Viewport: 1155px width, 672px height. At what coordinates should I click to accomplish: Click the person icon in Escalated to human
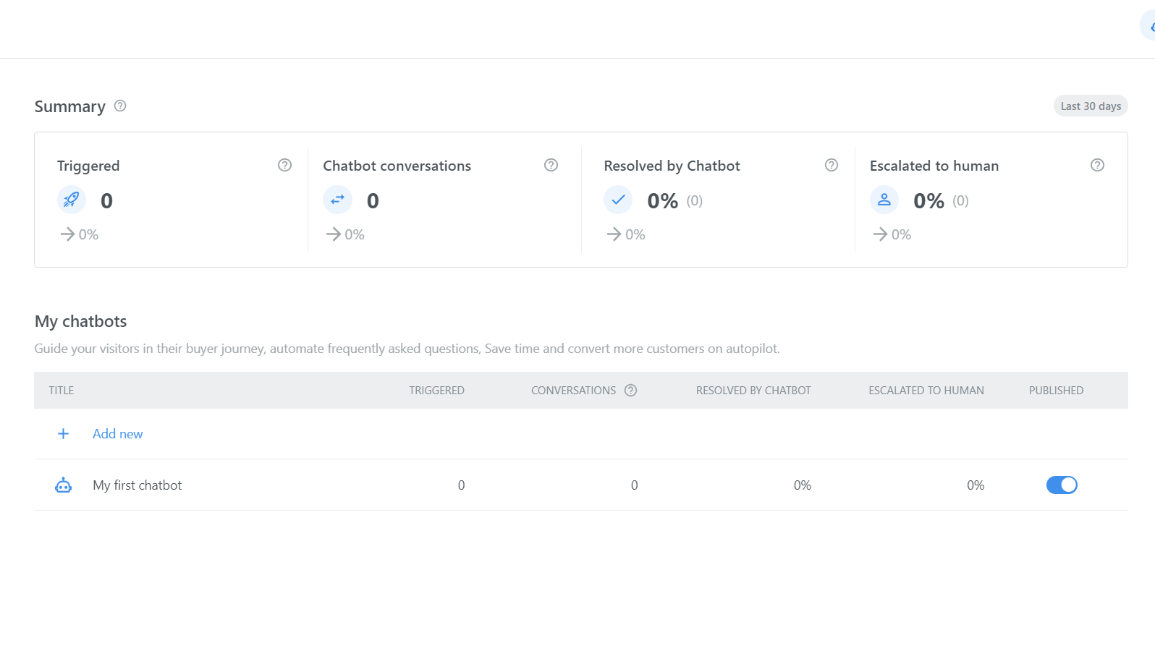[x=884, y=200]
